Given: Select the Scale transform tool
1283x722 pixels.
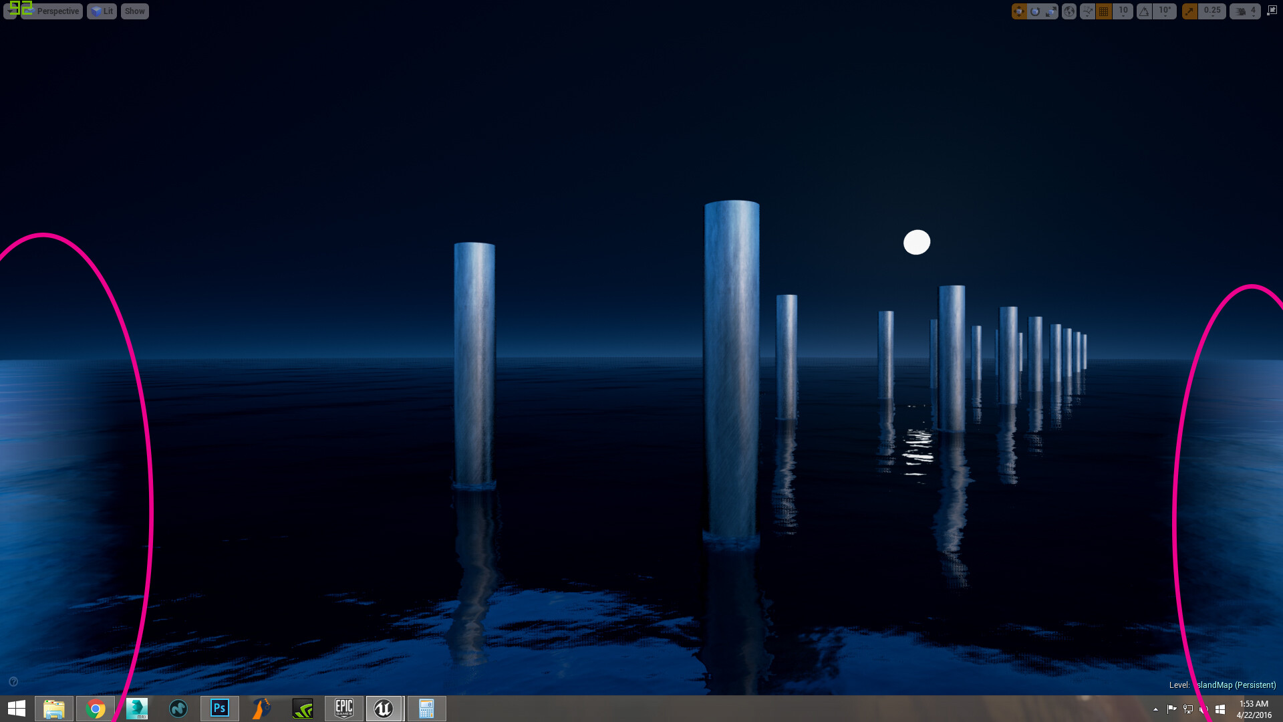Looking at the screenshot, I should [x=1051, y=11].
